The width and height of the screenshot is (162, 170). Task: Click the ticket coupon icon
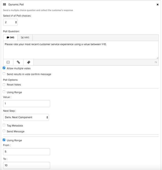(x=29, y=62)
